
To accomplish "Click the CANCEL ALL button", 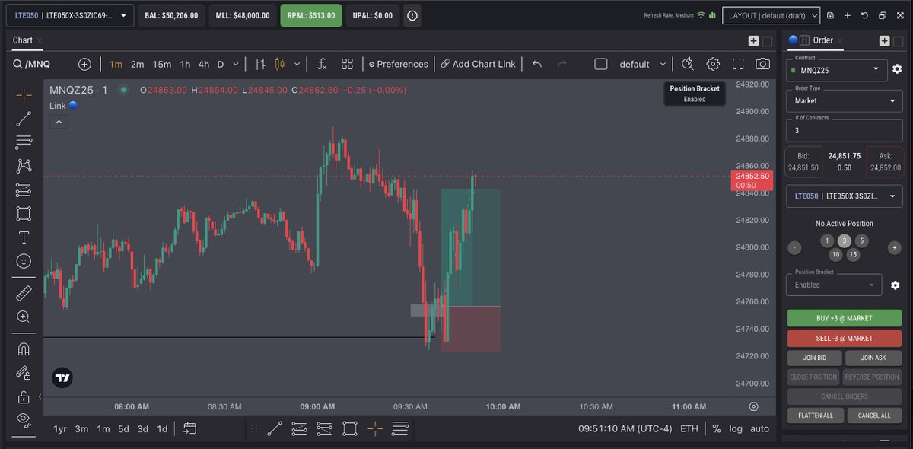I will [873, 416].
